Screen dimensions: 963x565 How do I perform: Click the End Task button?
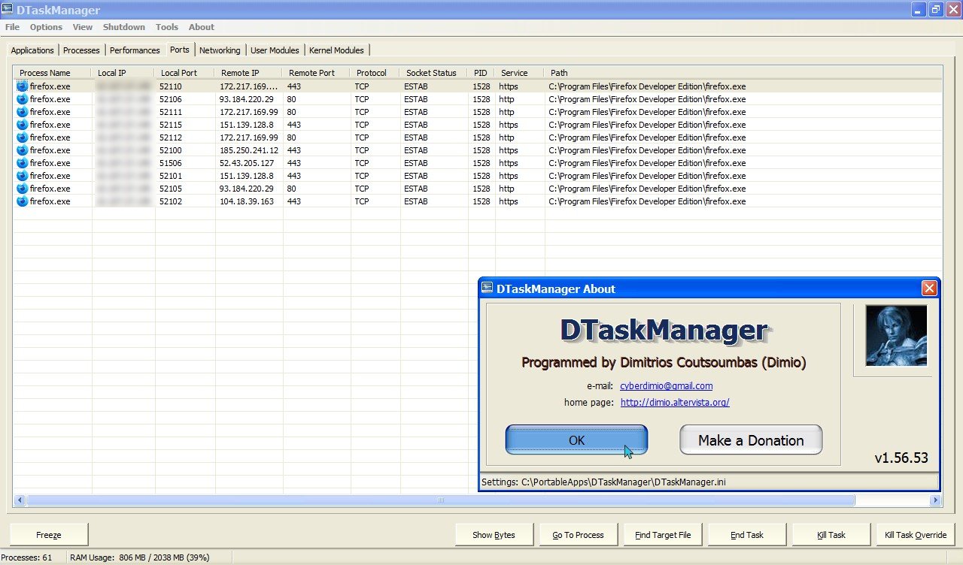[x=747, y=535]
